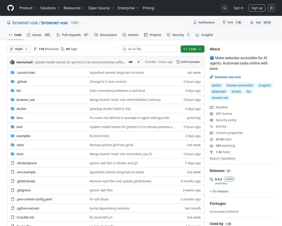Open the .pre-commit-config.yaml file
The image size is (282, 226).
[34, 199]
